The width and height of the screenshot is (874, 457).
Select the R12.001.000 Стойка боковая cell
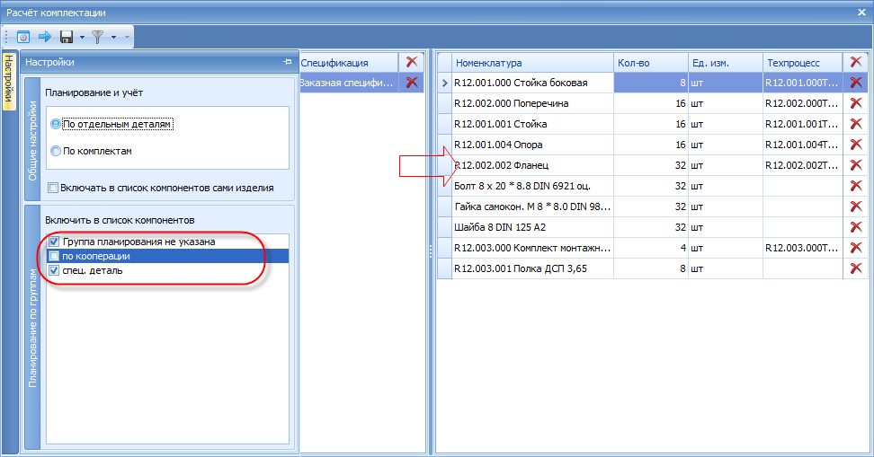click(533, 83)
